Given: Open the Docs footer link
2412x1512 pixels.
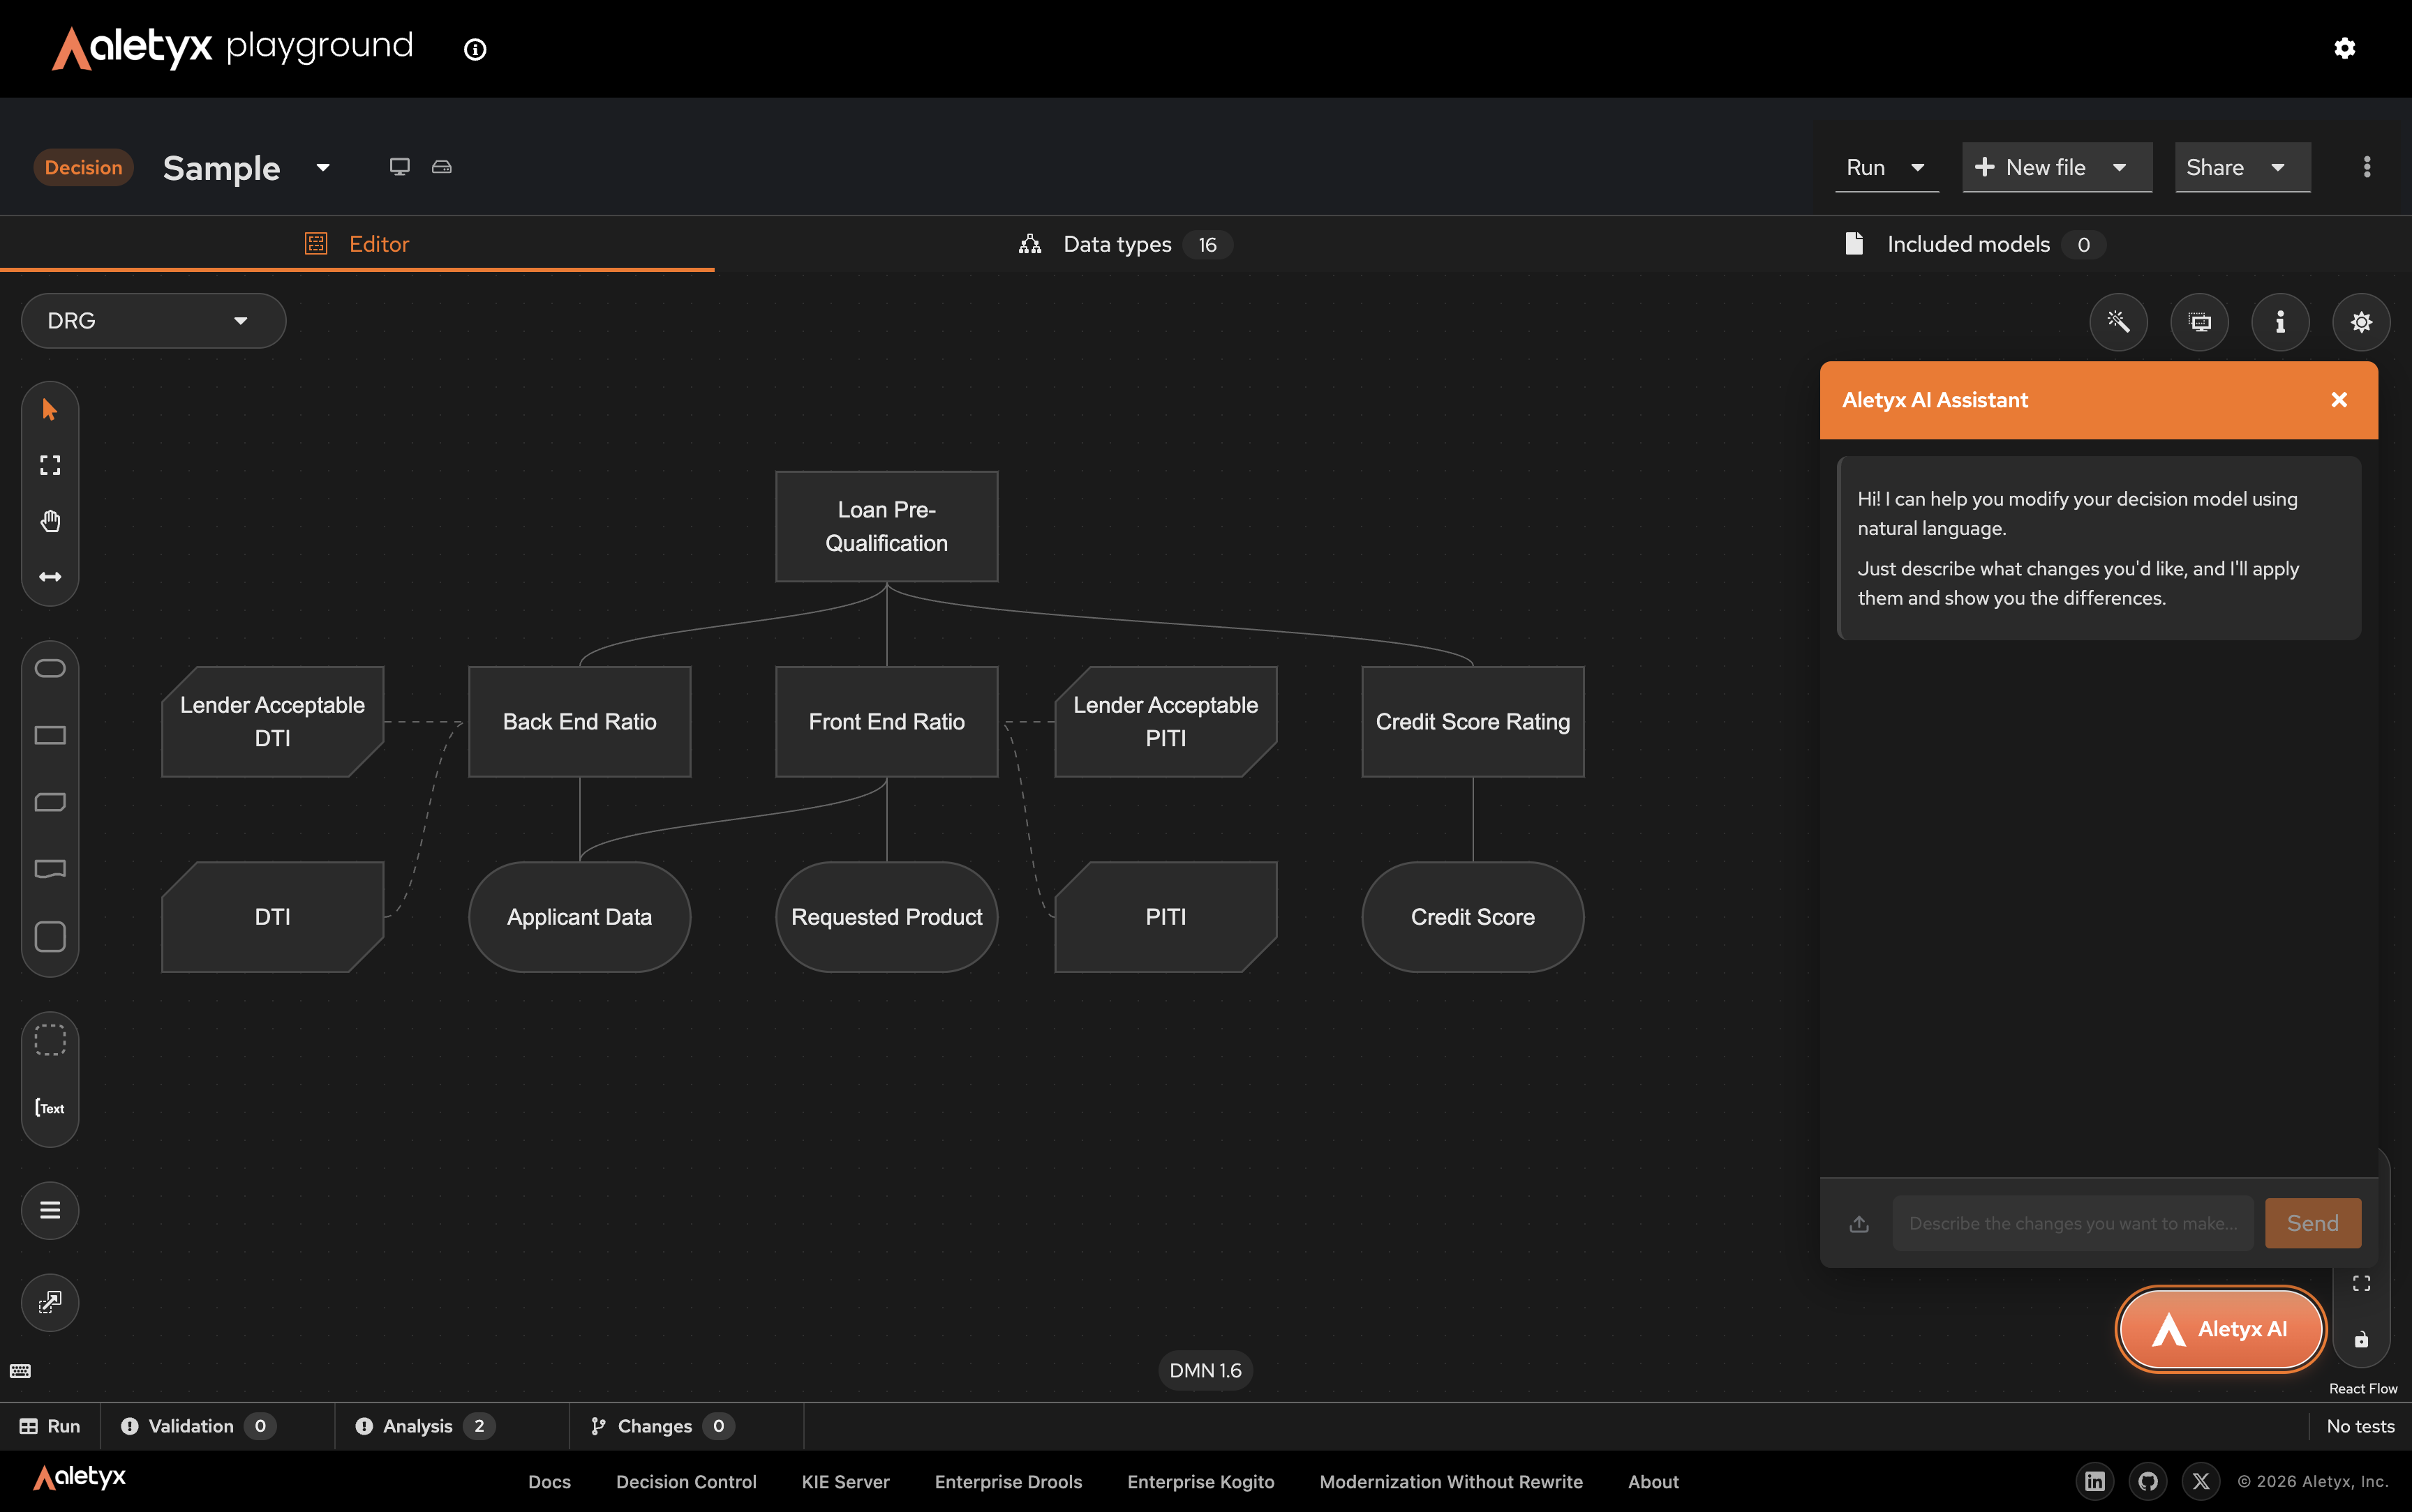Looking at the screenshot, I should coord(549,1482).
